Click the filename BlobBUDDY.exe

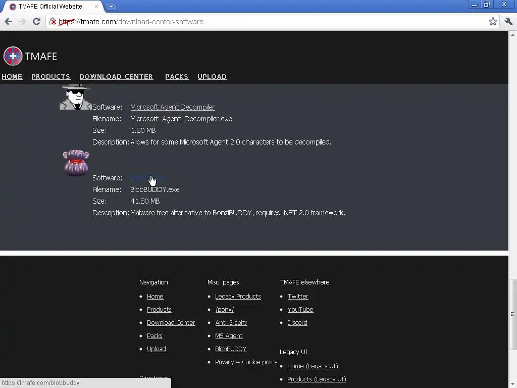154,190
